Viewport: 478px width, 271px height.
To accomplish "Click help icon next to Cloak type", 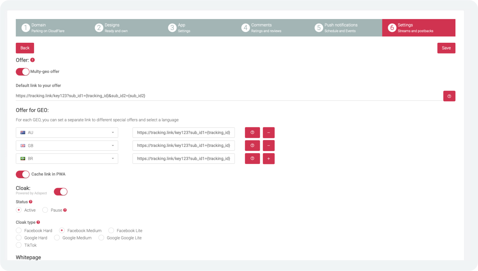I will (38, 222).
